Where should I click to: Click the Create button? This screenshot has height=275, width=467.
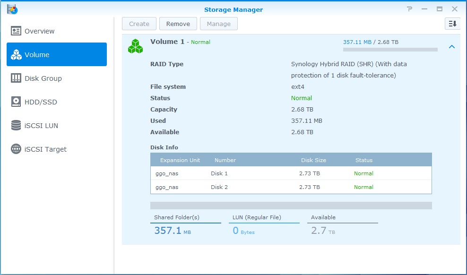139,24
